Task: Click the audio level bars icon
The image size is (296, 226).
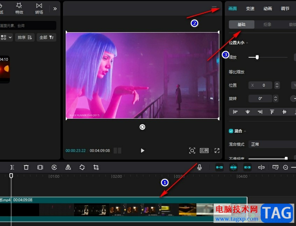Action: pyautogui.click(x=117, y=151)
